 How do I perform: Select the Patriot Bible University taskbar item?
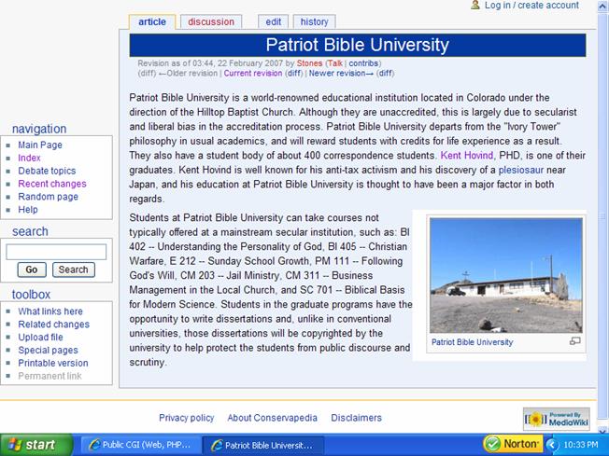point(263,445)
